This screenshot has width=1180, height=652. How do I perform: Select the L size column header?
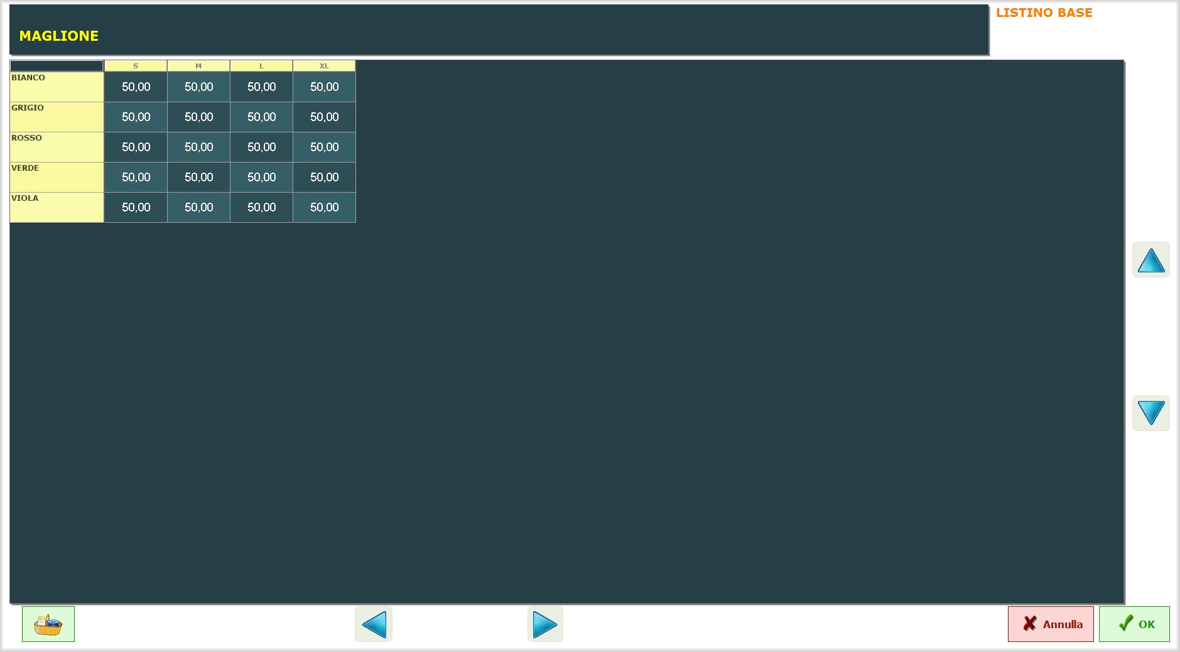coord(261,66)
